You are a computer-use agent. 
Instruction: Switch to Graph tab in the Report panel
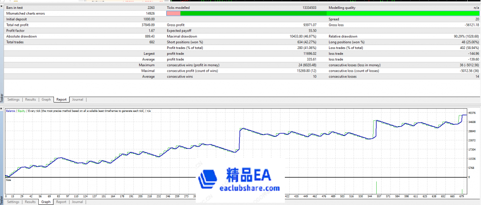point(46,99)
